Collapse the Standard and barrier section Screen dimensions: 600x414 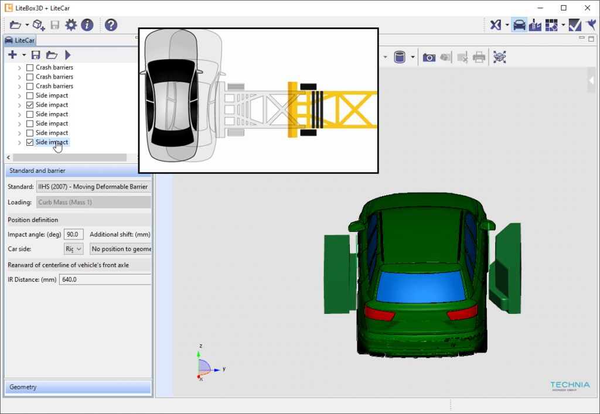(x=78, y=170)
